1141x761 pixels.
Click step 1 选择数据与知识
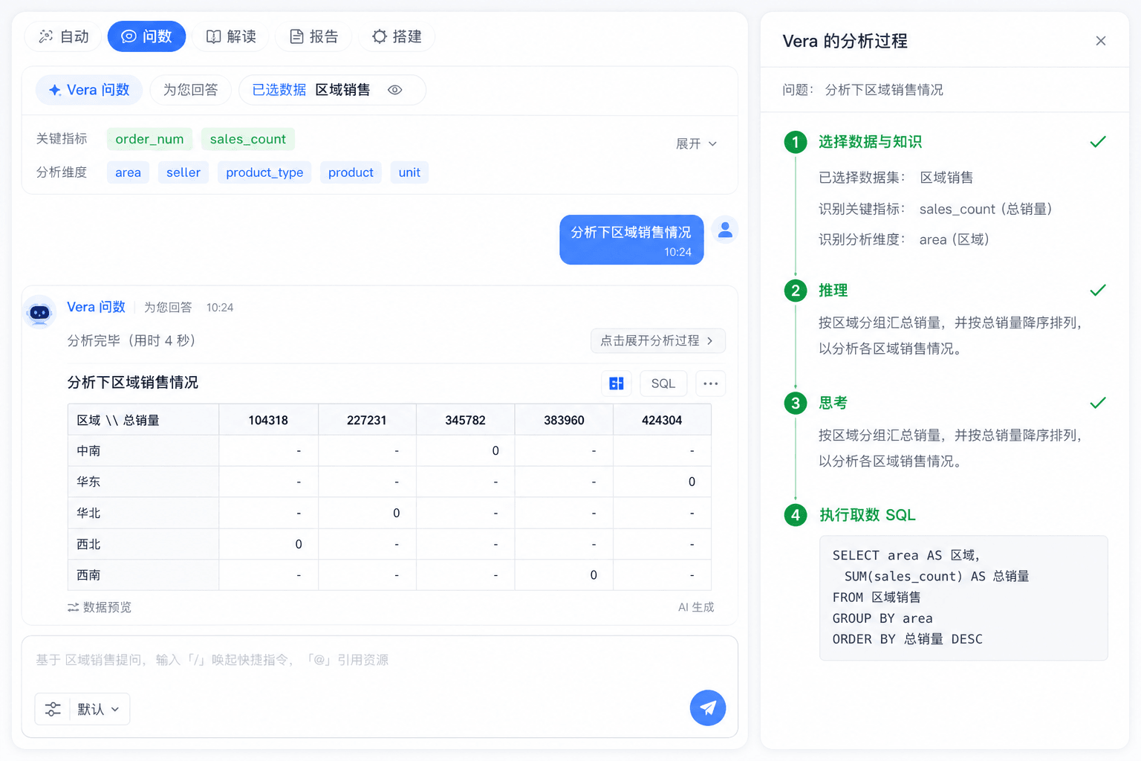click(x=870, y=142)
